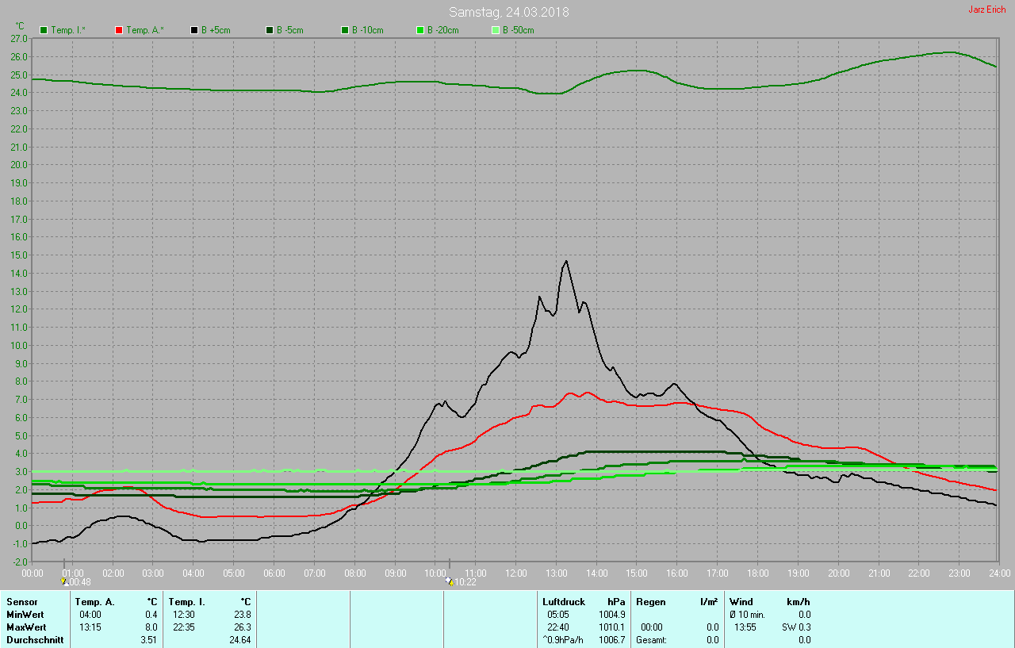
Task: Click the wind time '13:55'
Action: [745, 627]
